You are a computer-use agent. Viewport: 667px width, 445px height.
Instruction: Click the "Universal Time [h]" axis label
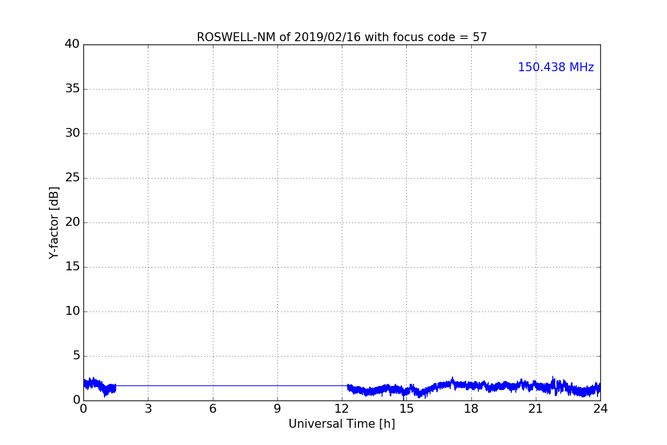[342, 424]
